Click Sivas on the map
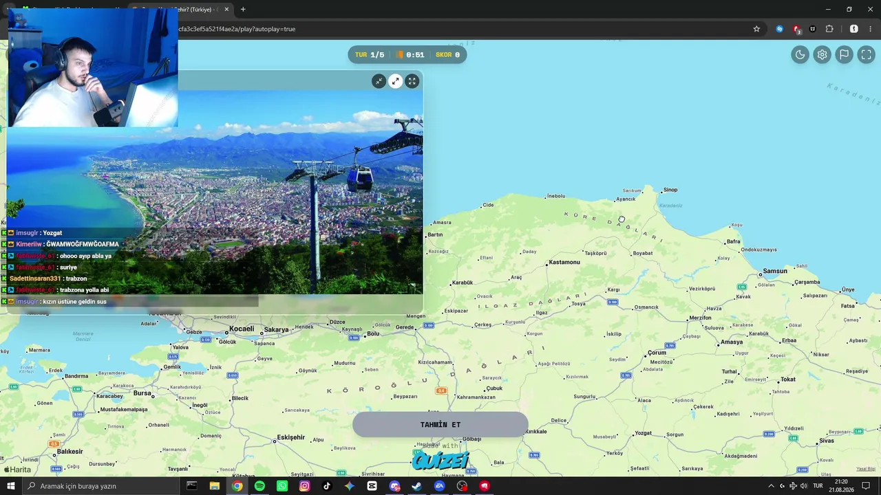881x495 pixels. coord(827,441)
